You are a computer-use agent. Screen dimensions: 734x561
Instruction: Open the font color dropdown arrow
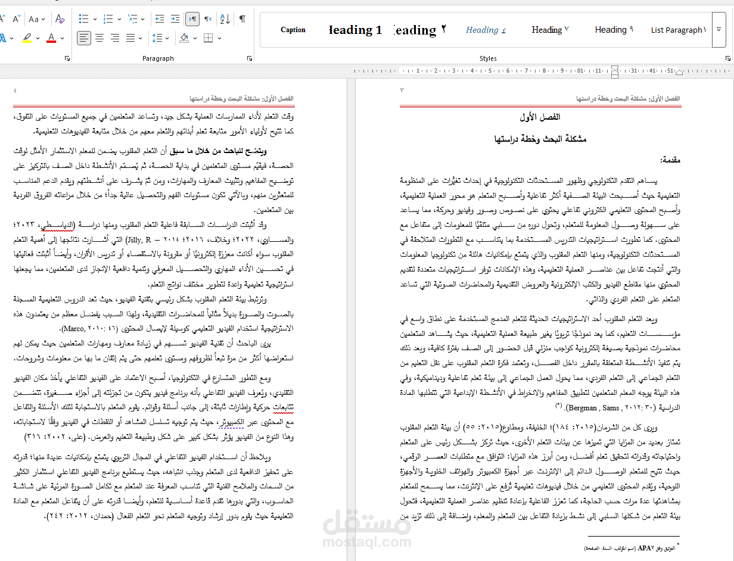[62, 38]
